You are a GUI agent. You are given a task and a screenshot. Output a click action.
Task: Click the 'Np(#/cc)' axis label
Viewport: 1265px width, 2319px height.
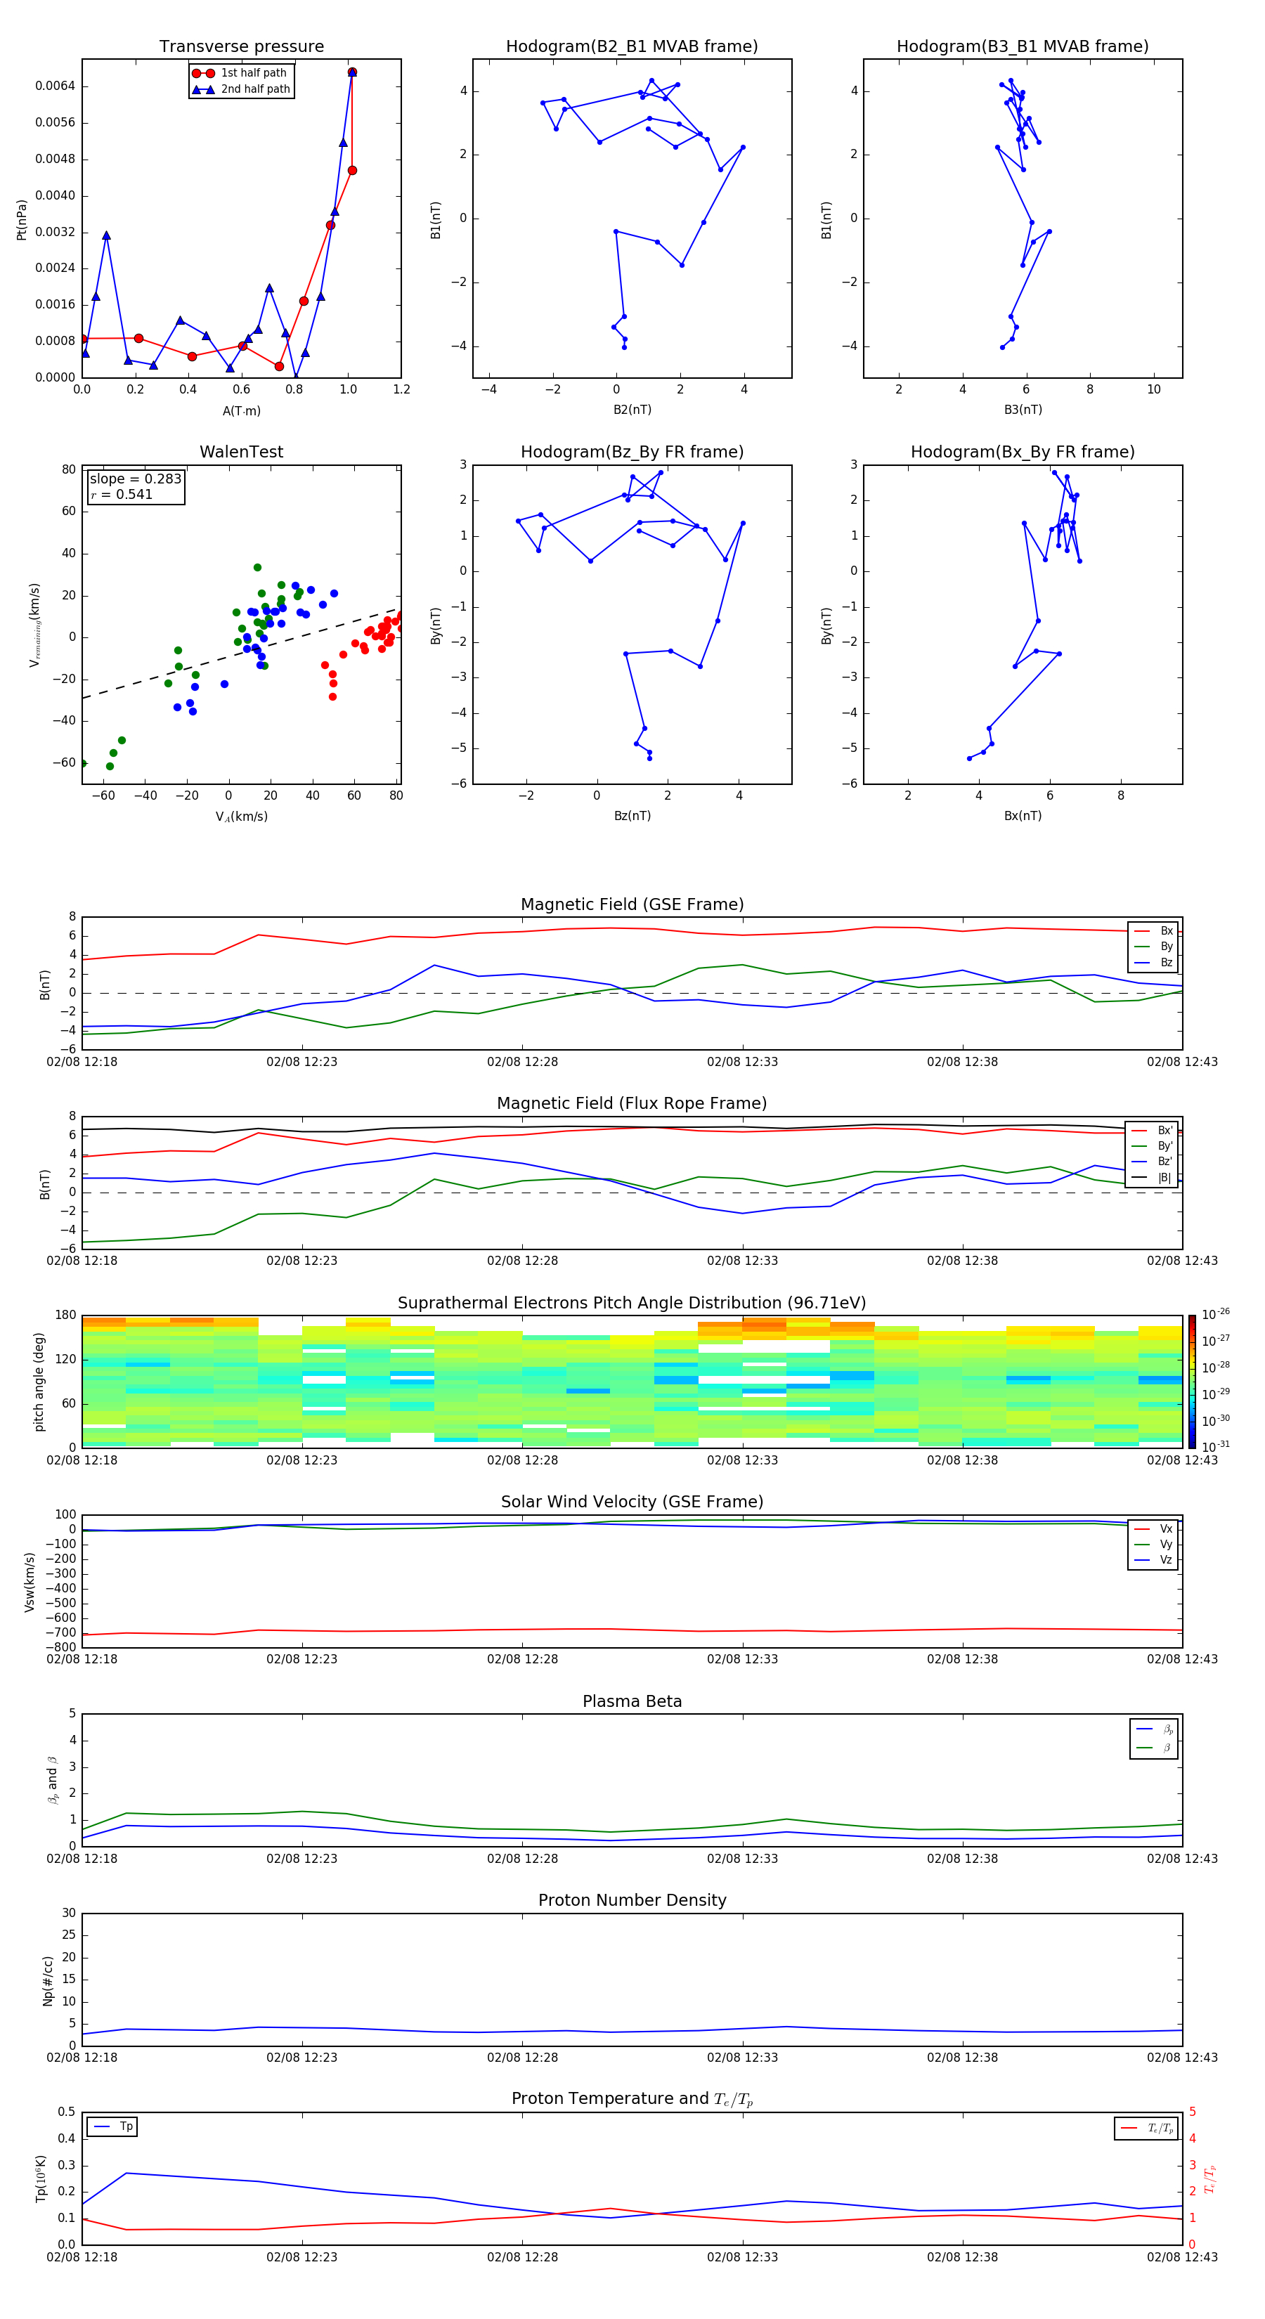tap(48, 1980)
